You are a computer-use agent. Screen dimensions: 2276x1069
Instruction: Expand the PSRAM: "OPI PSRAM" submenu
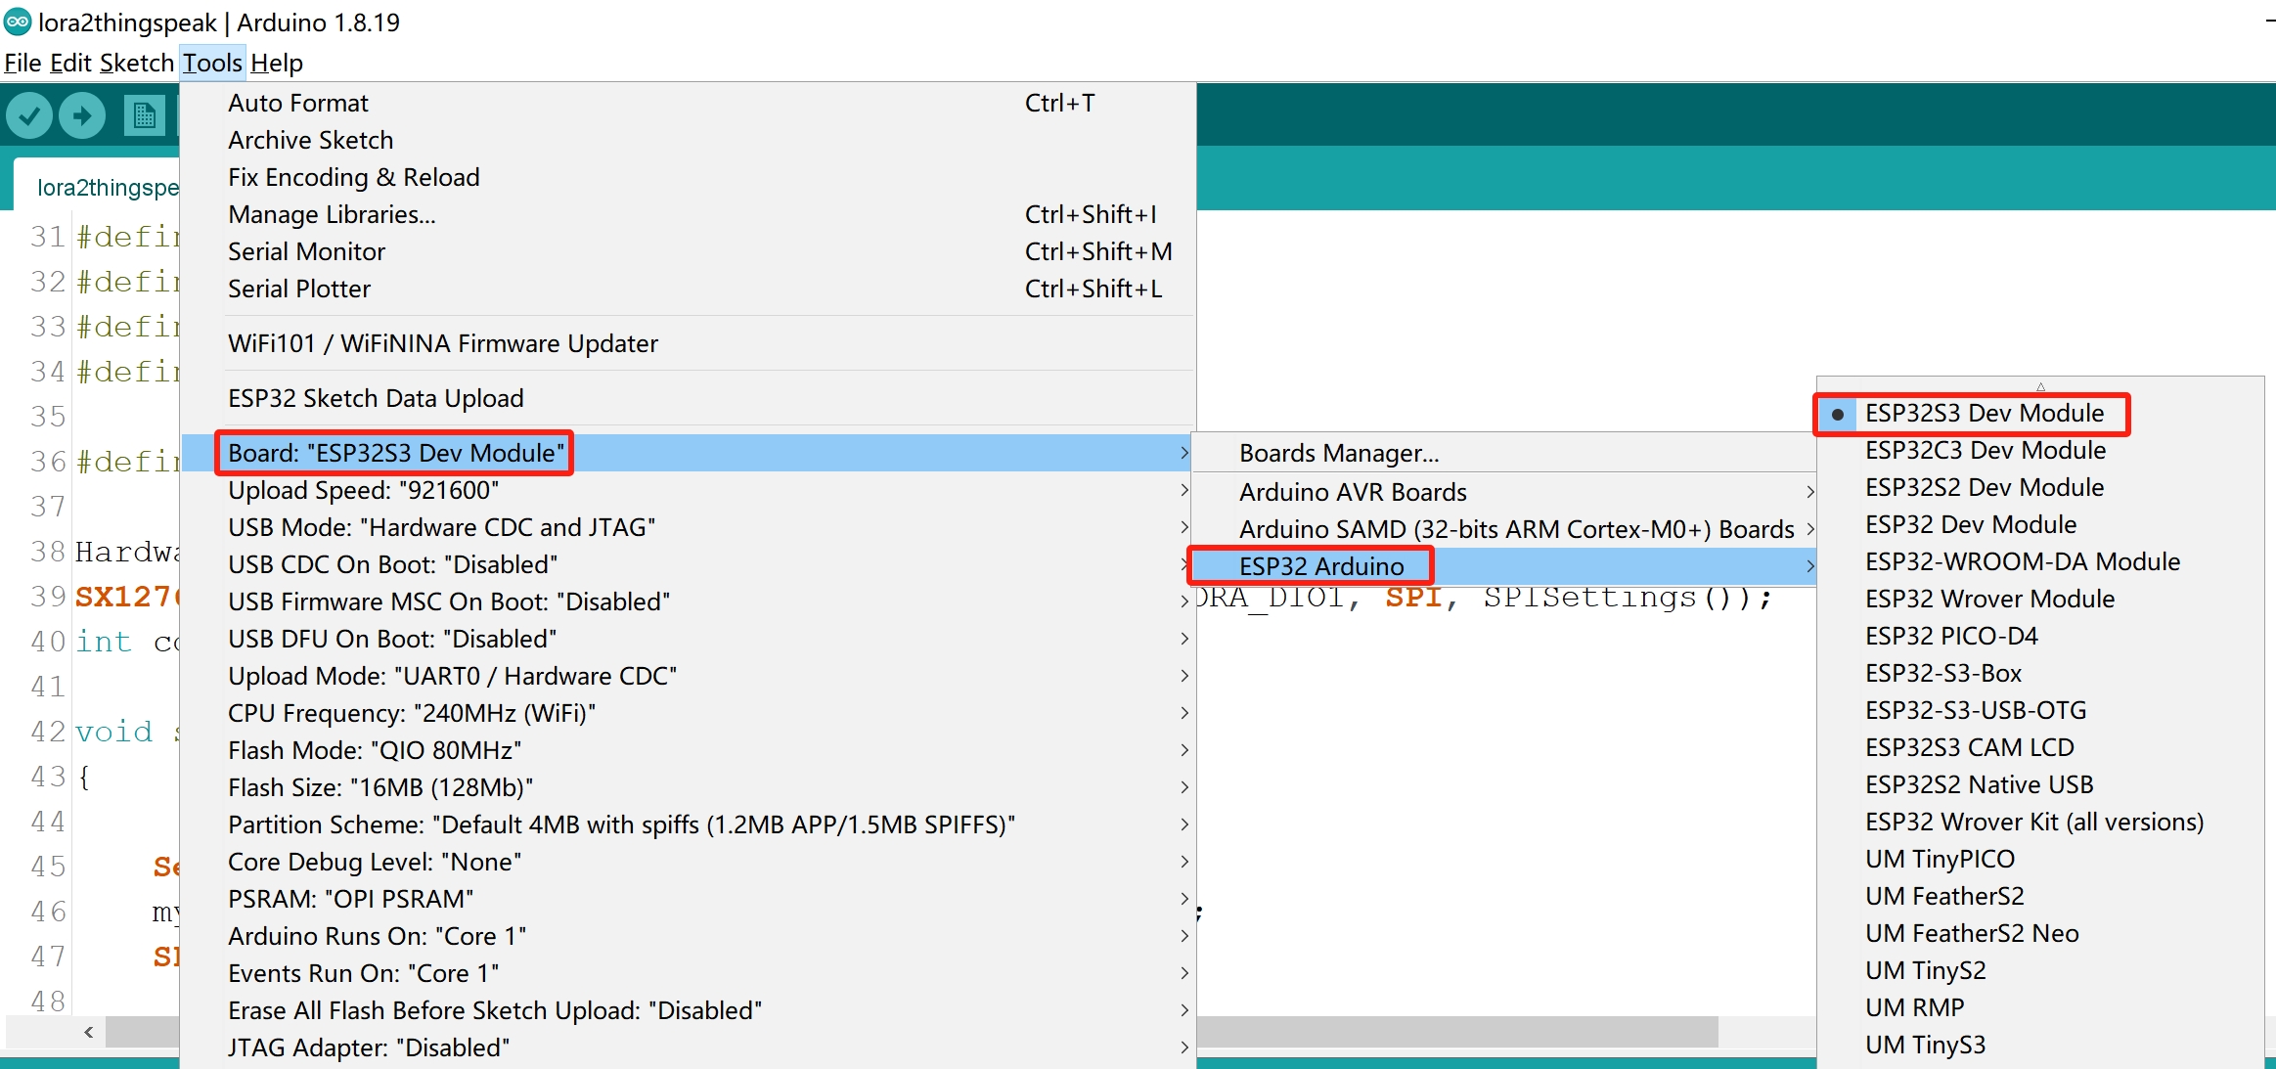coord(689,899)
